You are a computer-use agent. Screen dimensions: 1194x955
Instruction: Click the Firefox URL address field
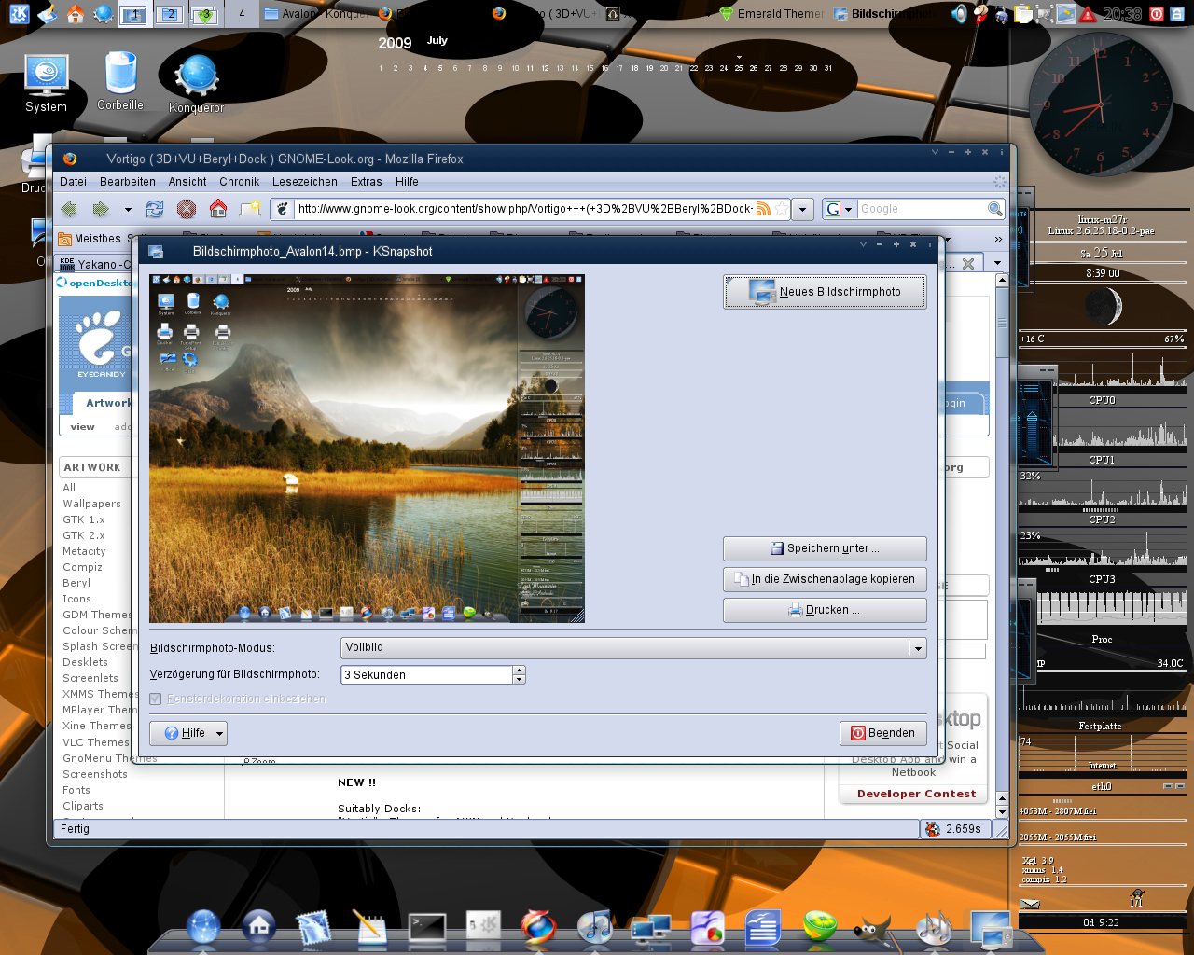point(524,209)
